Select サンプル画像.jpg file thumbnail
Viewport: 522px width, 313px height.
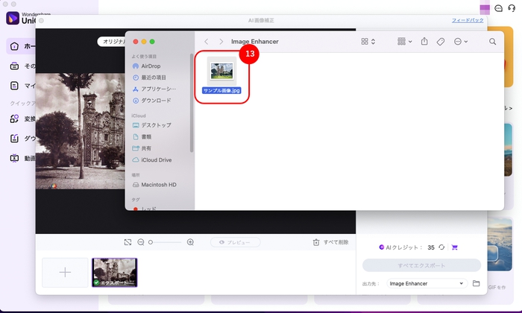pos(221,71)
